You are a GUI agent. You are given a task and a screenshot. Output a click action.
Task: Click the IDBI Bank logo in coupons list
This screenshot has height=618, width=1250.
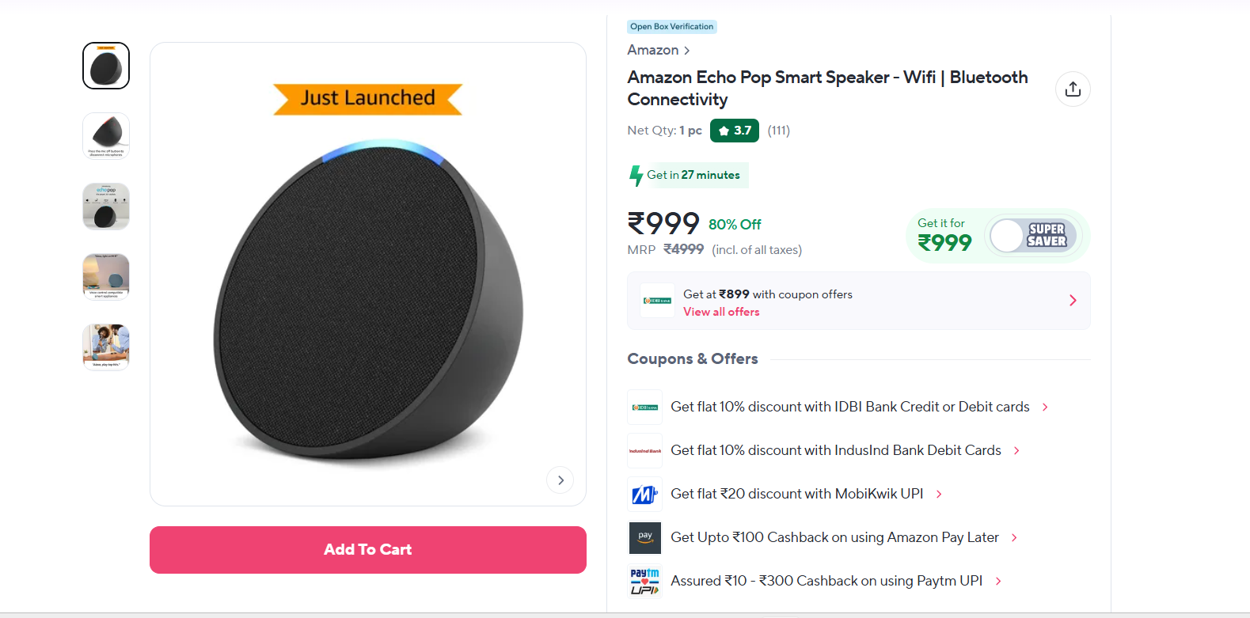tap(644, 408)
